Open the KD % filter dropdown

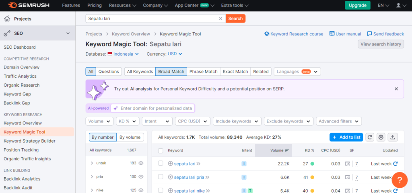pos(128,121)
